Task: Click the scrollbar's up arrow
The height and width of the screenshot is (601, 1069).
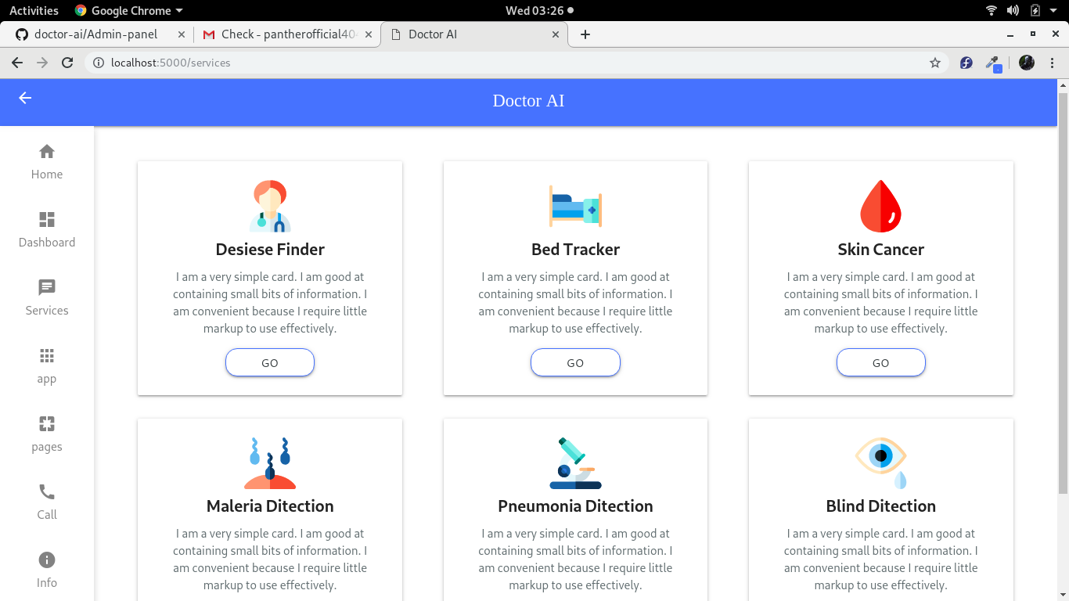Action: [x=1063, y=85]
